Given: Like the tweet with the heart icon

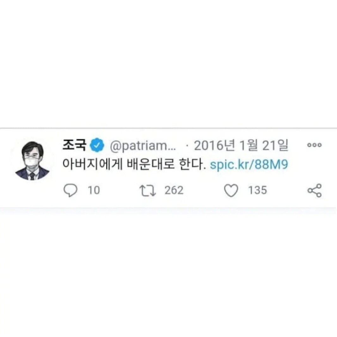Looking at the screenshot, I should (x=231, y=190).
